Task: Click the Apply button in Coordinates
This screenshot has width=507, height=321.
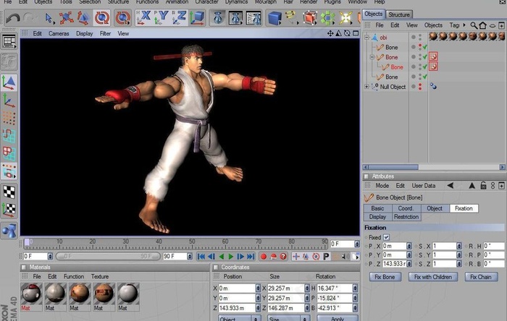Action: pos(338,318)
